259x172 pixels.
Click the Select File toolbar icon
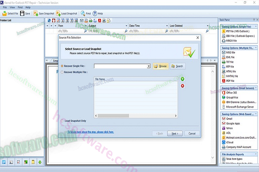tap(5, 14)
